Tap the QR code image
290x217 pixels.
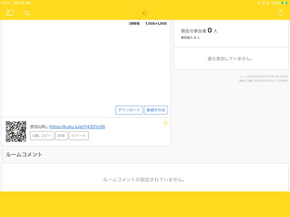click(16, 132)
